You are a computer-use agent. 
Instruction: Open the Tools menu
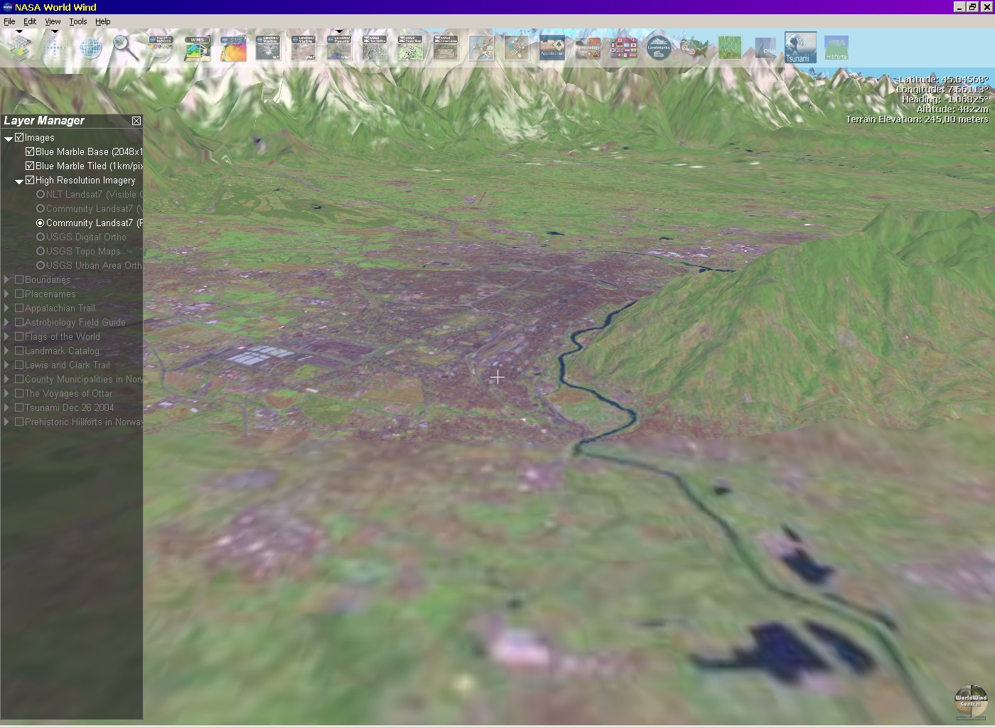click(78, 21)
